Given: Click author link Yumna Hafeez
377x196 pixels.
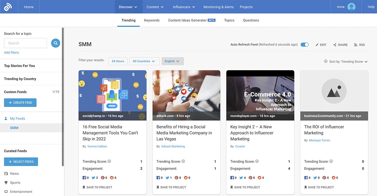Looking at the screenshot, I should click(97, 146).
